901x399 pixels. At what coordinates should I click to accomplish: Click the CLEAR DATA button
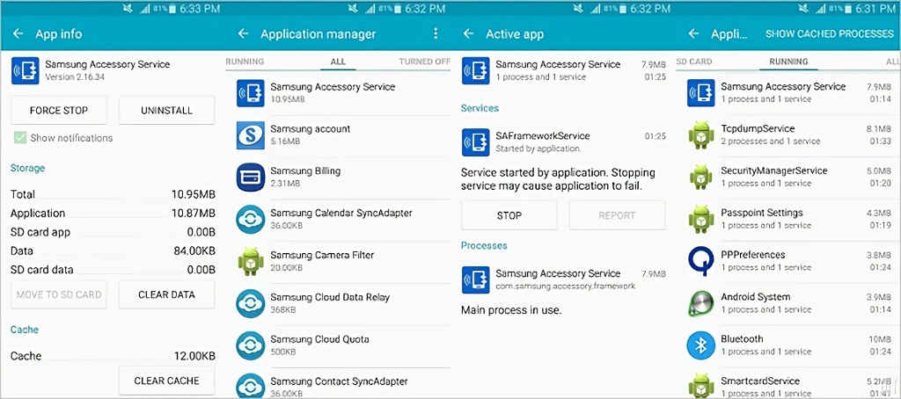click(166, 294)
